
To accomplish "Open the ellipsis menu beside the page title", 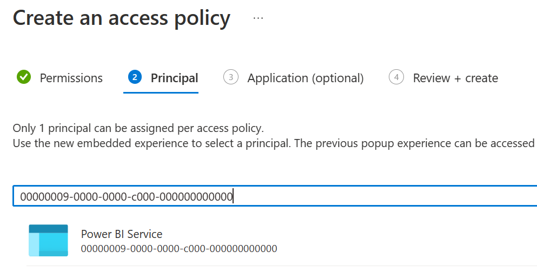I will point(258,18).
